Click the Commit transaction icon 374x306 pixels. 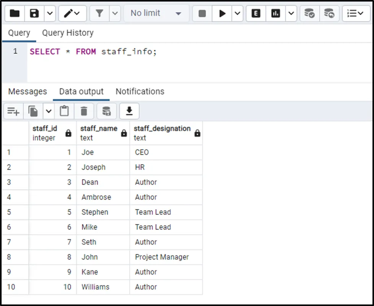click(309, 14)
